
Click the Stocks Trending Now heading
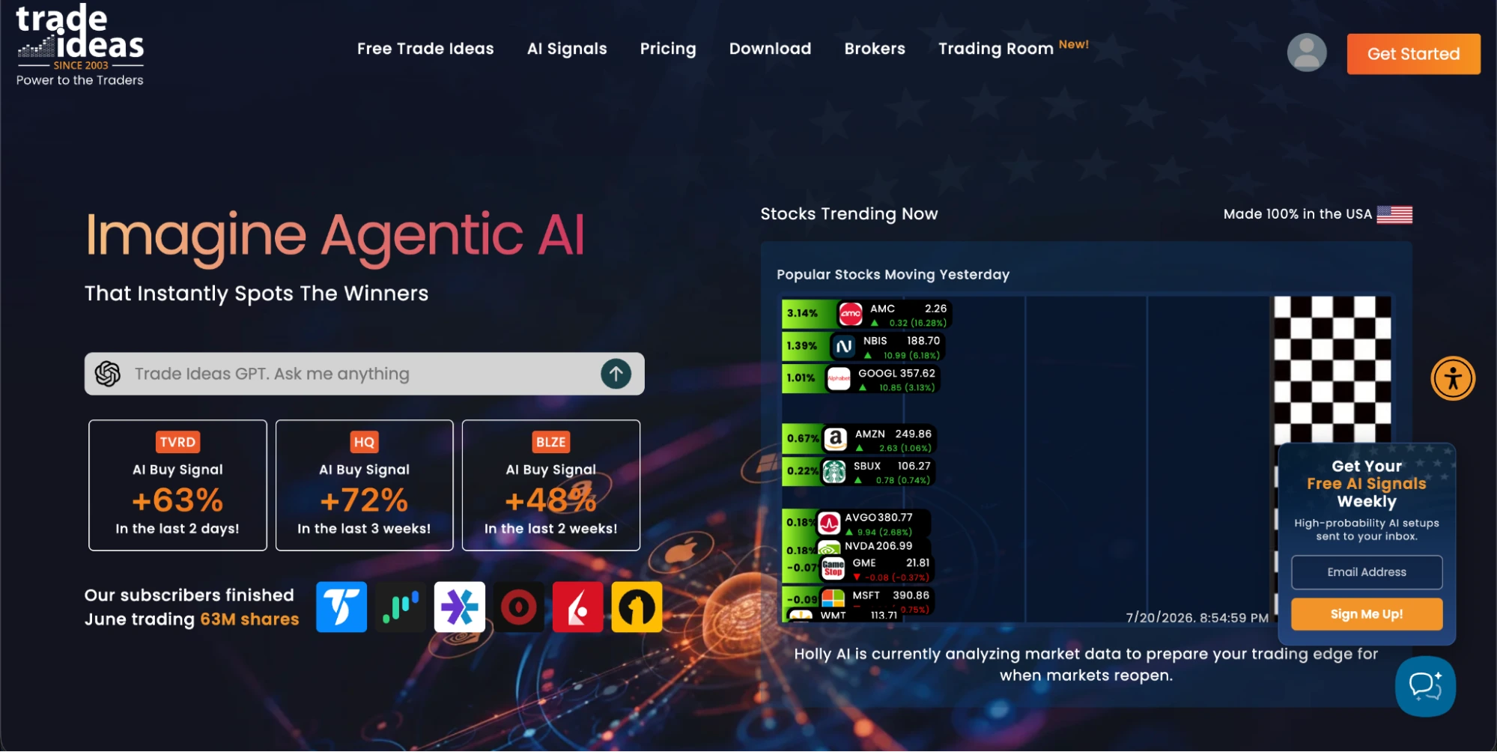pos(849,214)
